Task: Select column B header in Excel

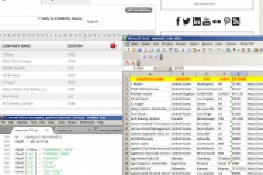Action: pos(183,74)
